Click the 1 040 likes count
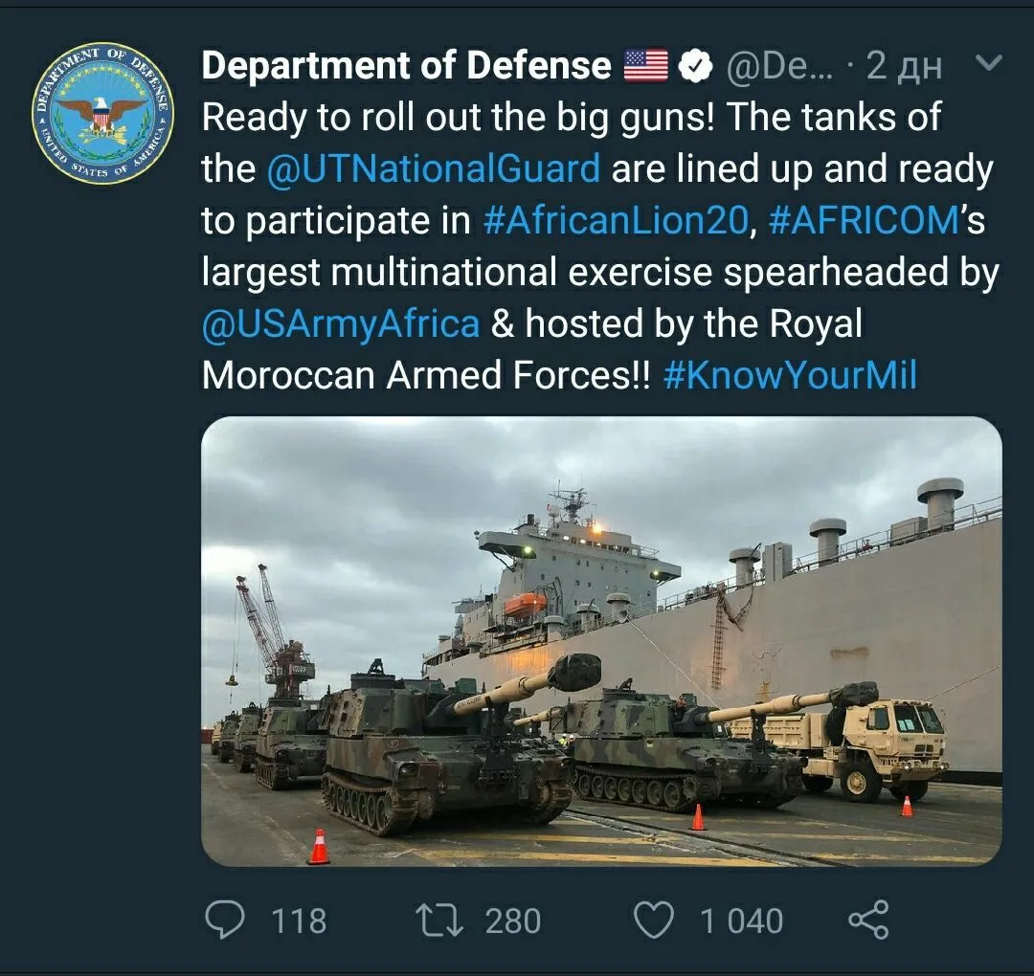The image size is (1034, 976). [x=741, y=921]
